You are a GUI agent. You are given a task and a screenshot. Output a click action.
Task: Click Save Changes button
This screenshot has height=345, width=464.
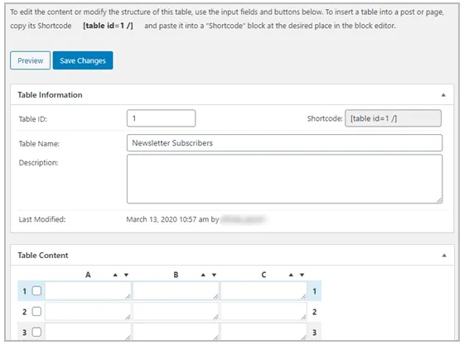83,60
